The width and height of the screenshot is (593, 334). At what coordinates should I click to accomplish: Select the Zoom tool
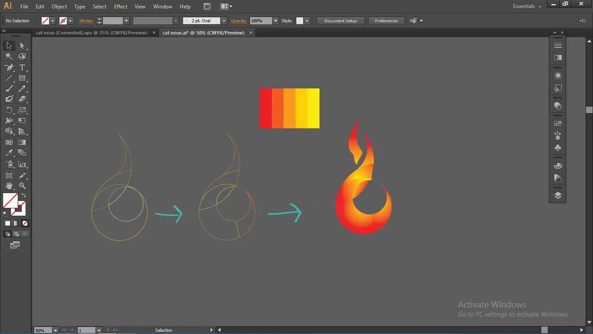(x=22, y=186)
